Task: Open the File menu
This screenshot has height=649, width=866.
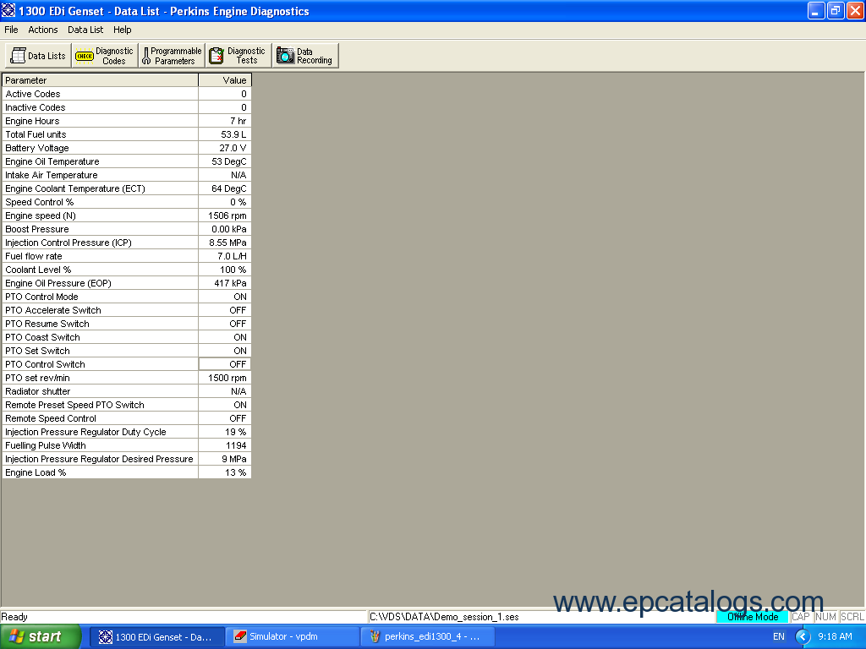Action: [11, 30]
